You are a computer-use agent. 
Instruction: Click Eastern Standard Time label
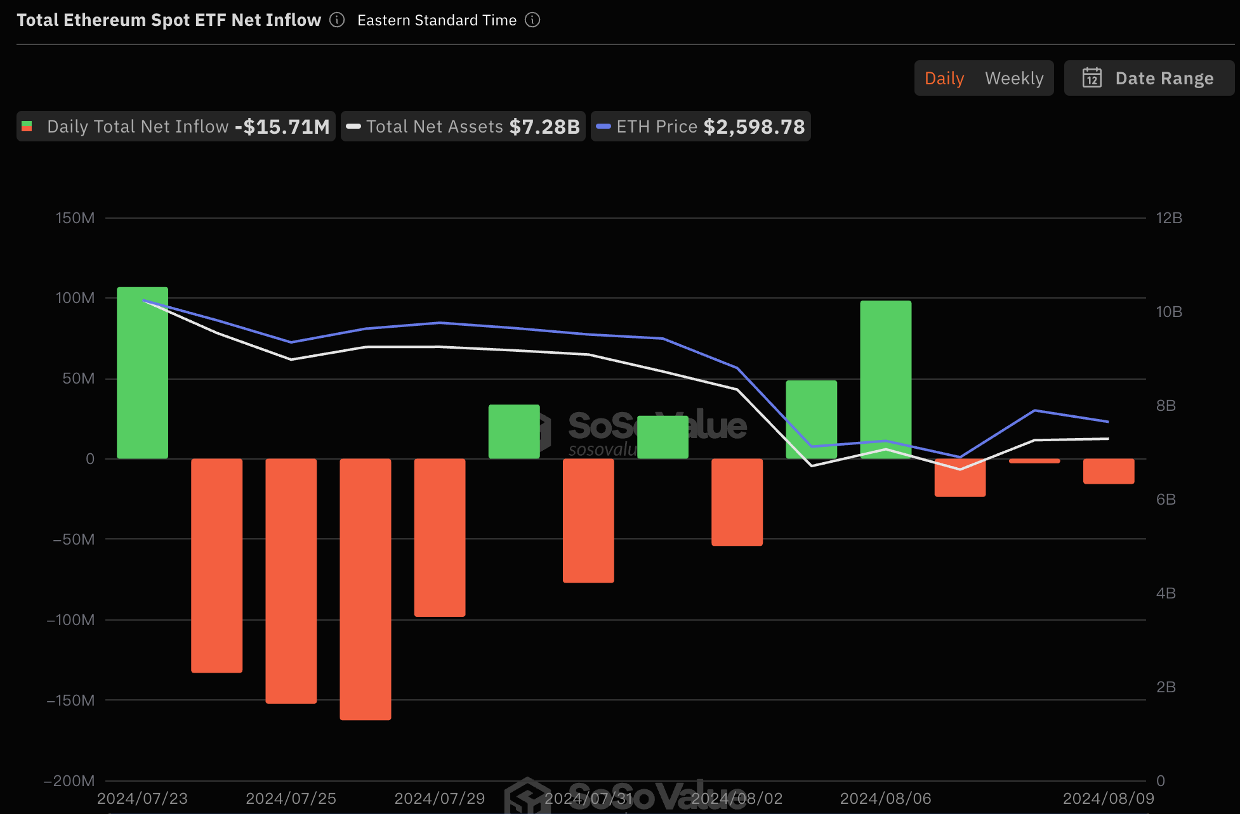[x=437, y=20]
